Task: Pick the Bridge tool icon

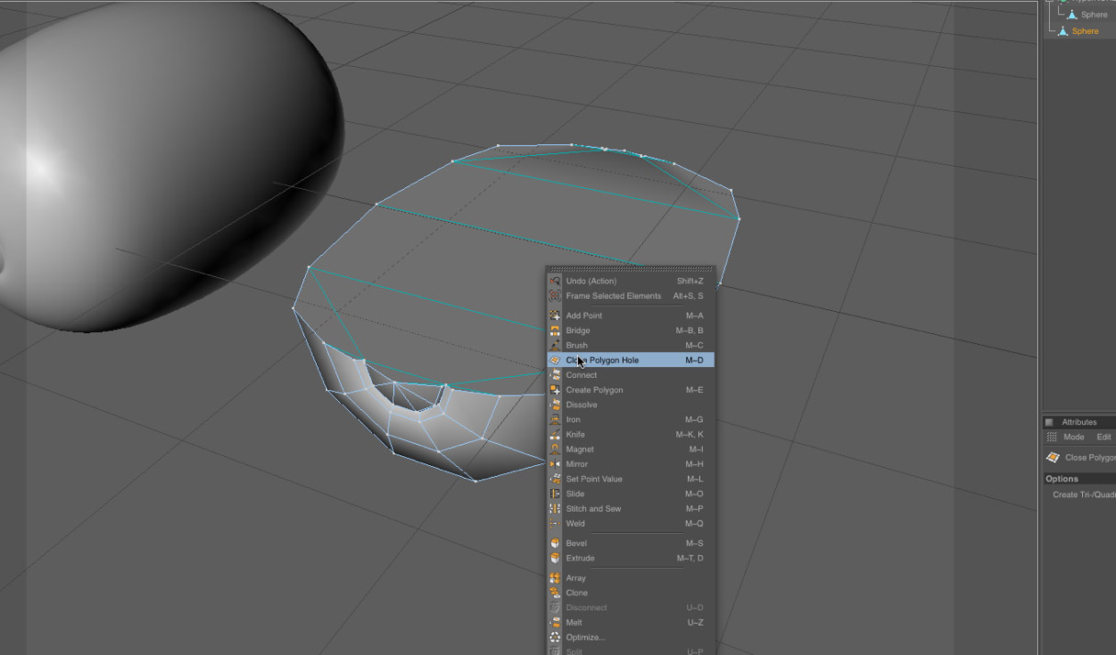Action: click(x=555, y=330)
